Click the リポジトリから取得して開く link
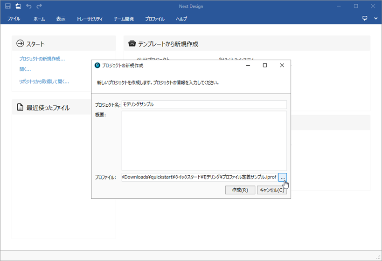 coord(44,82)
